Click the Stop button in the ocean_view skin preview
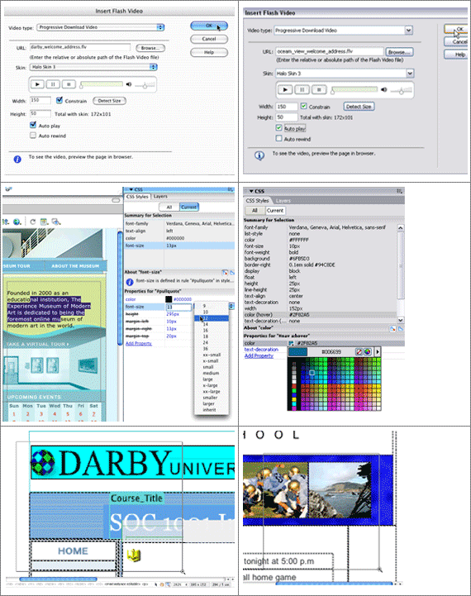 point(319,90)
